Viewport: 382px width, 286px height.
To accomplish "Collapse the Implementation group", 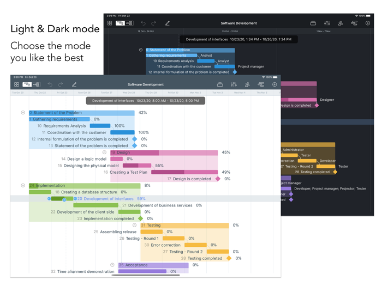I will pyautogui.click(x=23, y=185).
